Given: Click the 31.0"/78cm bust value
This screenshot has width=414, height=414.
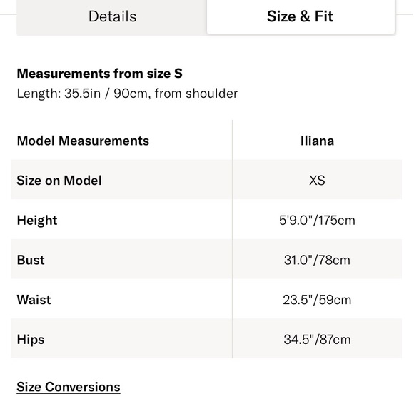Looking at the screenshot, I should (317, 260).
